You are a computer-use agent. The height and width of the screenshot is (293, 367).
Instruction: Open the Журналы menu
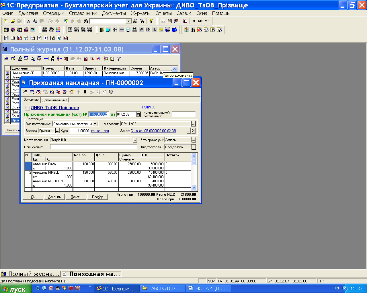pos(141,13)
